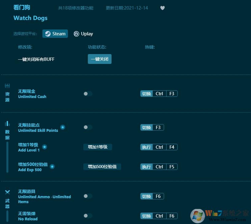The image size is (251, 224).
Task: Click the 数据 section vertical bar
Action: pyautogui.click(x=7, y=157)
